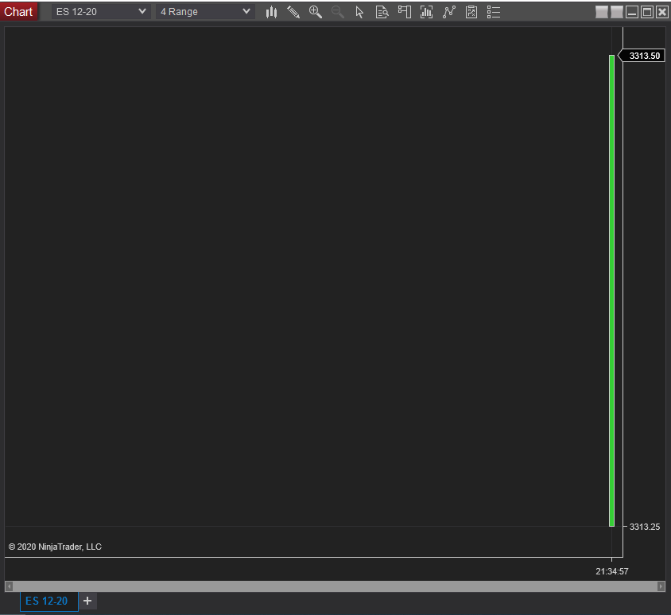Open the data box document icon
The height and width of the screenshot is (615, 671).
382,12
